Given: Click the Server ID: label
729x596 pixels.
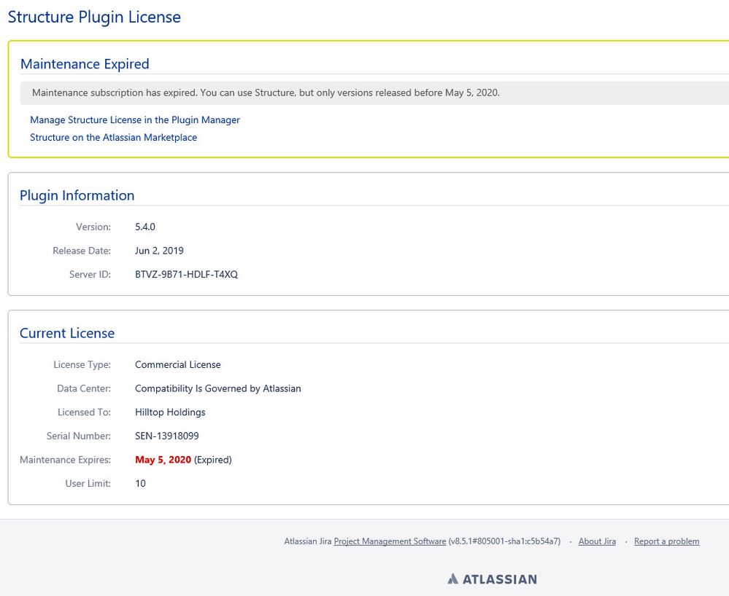Looking at the screenshot, I should (90, 275).
